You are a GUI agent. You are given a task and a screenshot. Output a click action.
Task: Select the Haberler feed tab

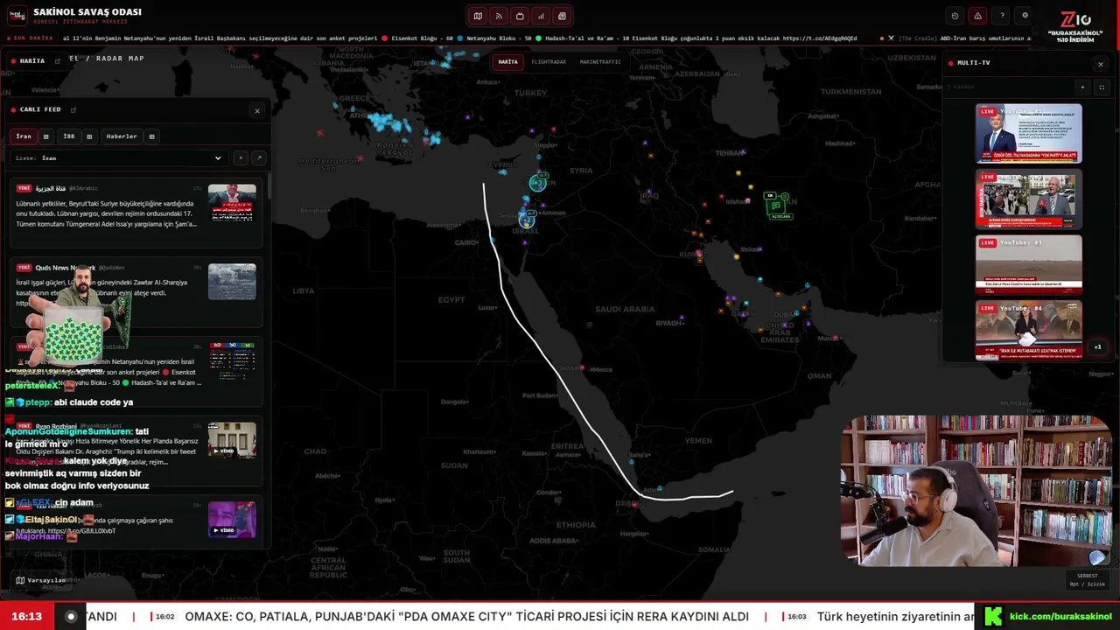coord(122,136)
